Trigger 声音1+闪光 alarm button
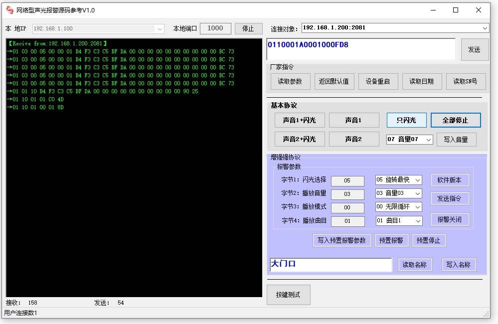 pos(299,120)
